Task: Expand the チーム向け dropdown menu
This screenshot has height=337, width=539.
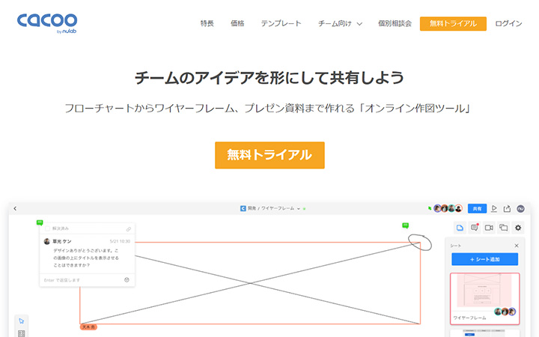Action: click(340, 23)
